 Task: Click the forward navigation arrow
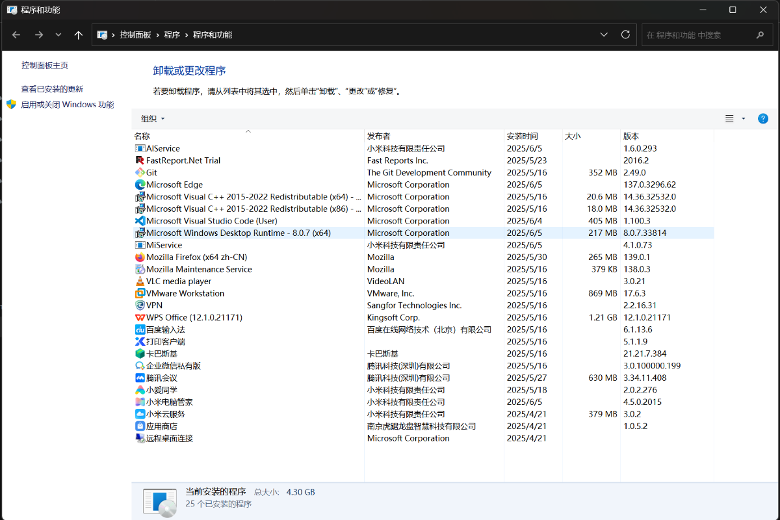coord(38,35)
